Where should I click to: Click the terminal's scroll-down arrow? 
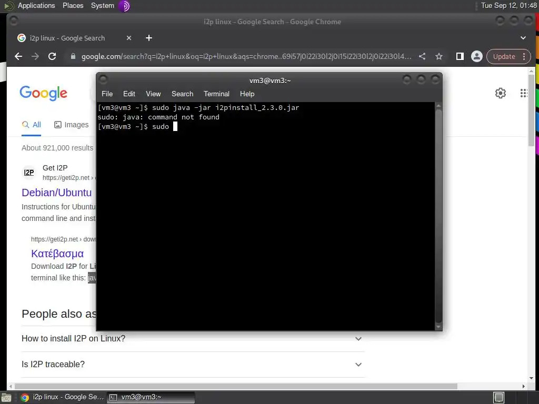pyautogui.click(x=438, y=327)
